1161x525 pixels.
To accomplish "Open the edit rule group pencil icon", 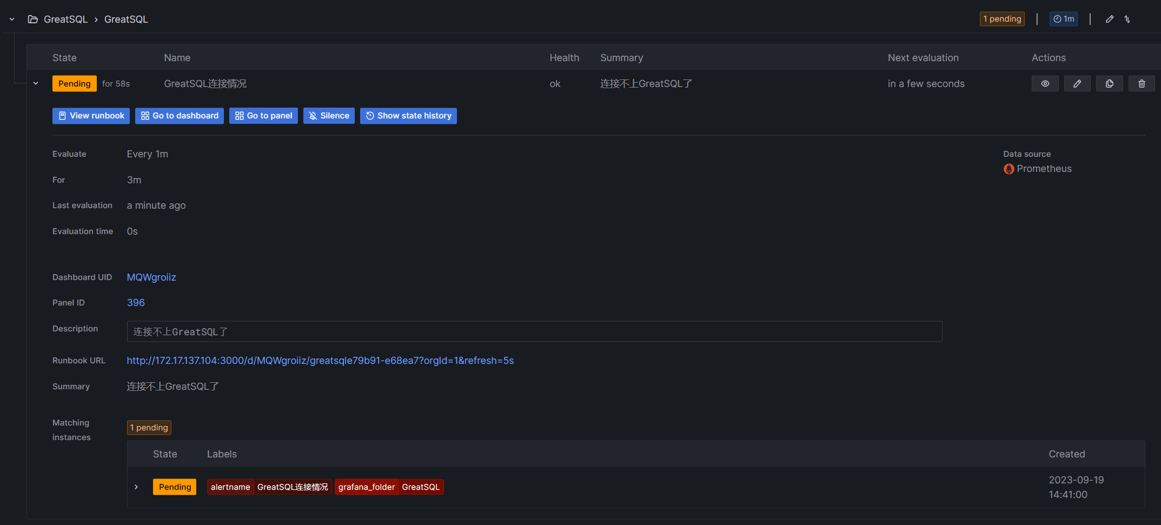I will (x=1109, y=19).
